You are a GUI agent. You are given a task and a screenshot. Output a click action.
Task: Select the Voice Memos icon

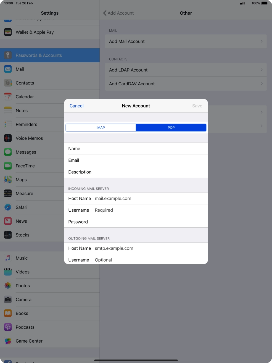[7, 138]
